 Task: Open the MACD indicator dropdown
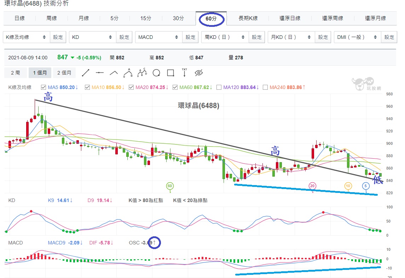pyautogui.click(x=158, y=37)
